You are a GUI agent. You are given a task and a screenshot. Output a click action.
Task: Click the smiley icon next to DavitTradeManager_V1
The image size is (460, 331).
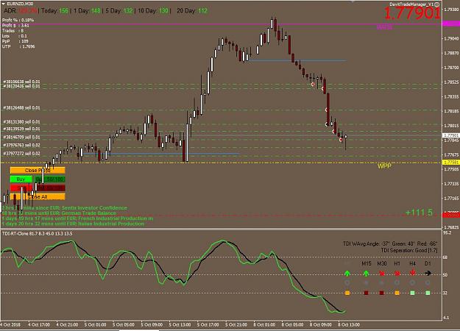(x=437, y=4)
